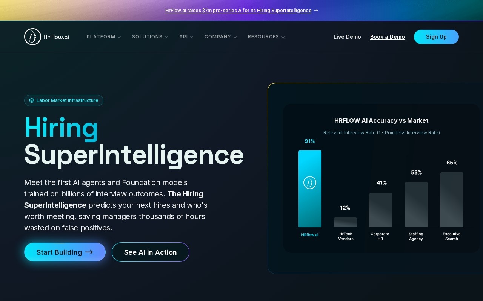
Task: Click the Hiring headline word
Action: (61, 128)
